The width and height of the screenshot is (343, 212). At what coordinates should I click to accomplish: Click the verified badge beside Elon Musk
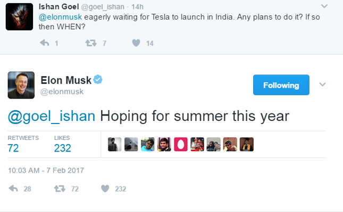(98, 79)
